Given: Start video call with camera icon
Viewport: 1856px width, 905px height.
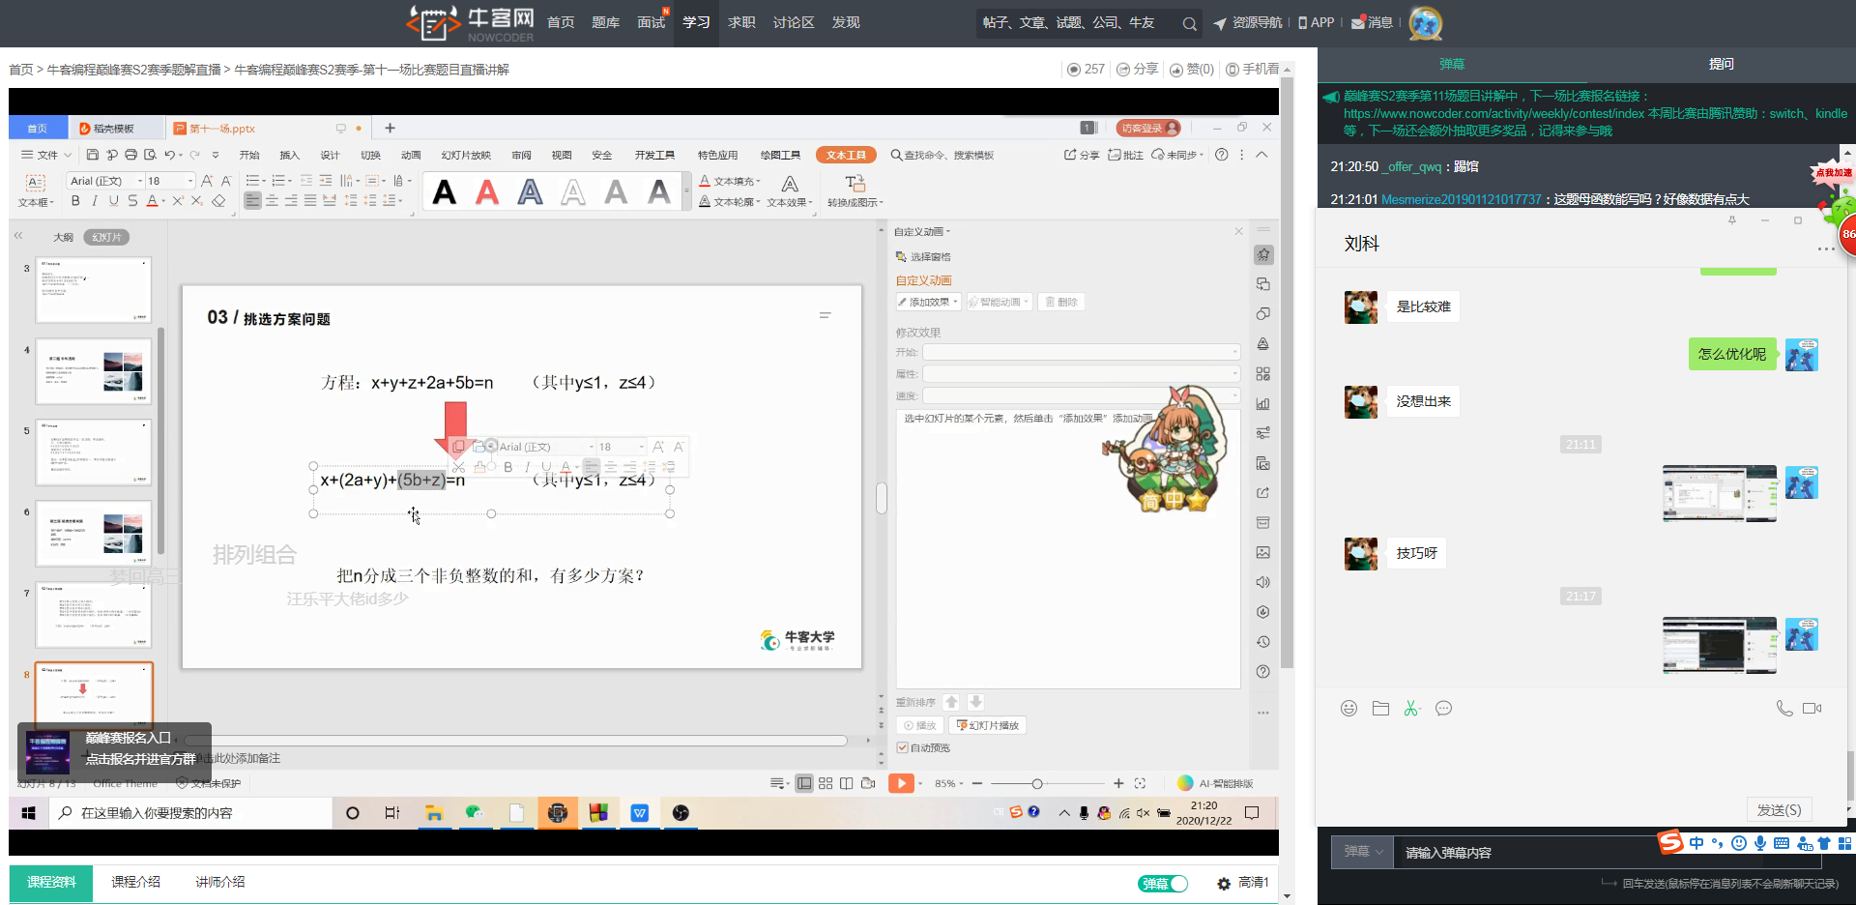Looking at the screenshot, I should click(x=1812, y=709).
